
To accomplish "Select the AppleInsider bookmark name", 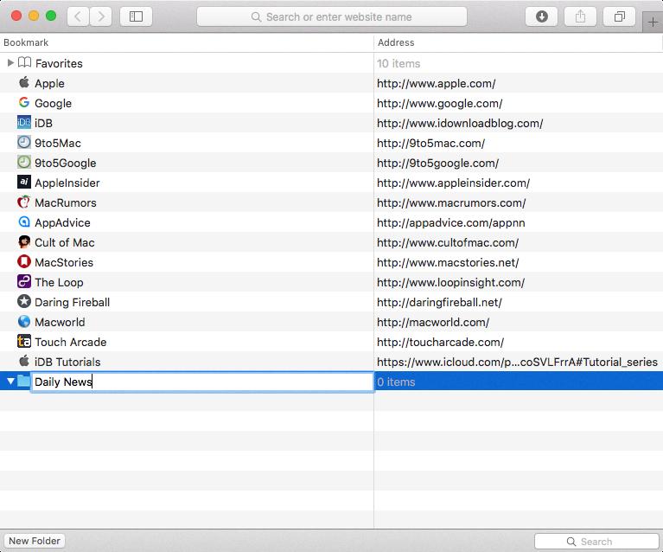I will click(x=67, y=183).
